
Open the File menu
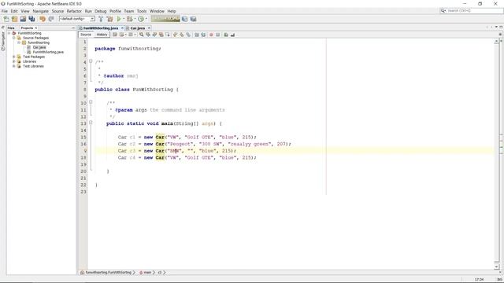point(5,11)
